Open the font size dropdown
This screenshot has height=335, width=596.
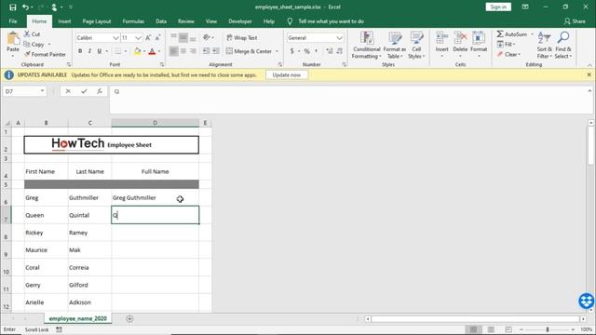click(x=138, y=38)
